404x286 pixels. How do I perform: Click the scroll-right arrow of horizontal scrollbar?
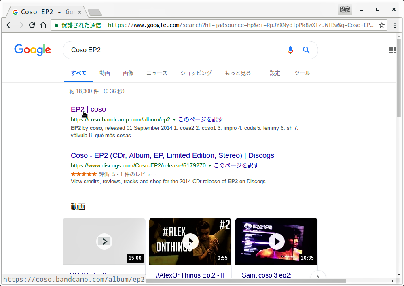[393, 281]
